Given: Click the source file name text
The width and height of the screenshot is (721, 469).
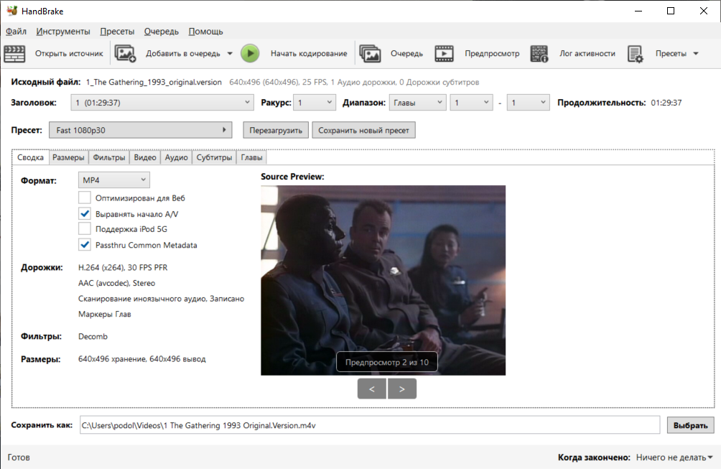Looking at the screenshot, I should (154, 83).
